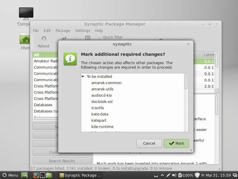The image size is (238, 179).
Task: Open the File menu
Action: [36, 31]
